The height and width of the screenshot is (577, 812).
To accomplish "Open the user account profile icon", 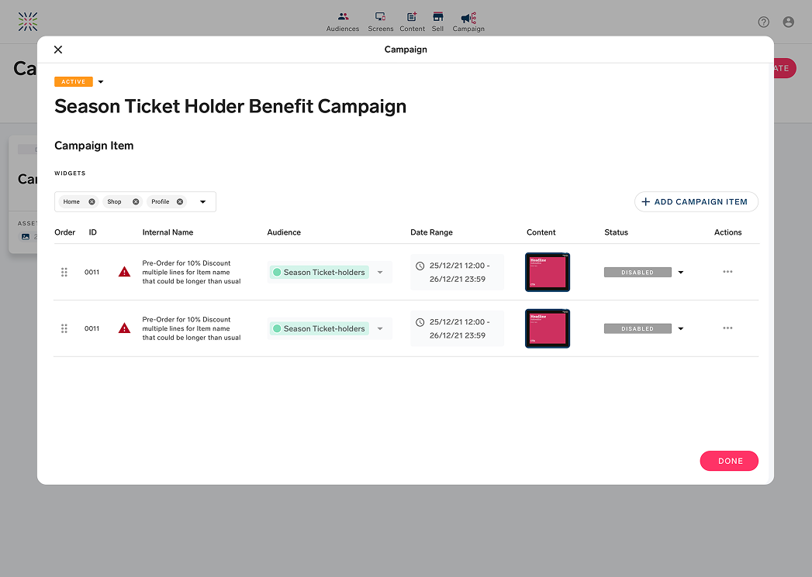I will 789,22.
